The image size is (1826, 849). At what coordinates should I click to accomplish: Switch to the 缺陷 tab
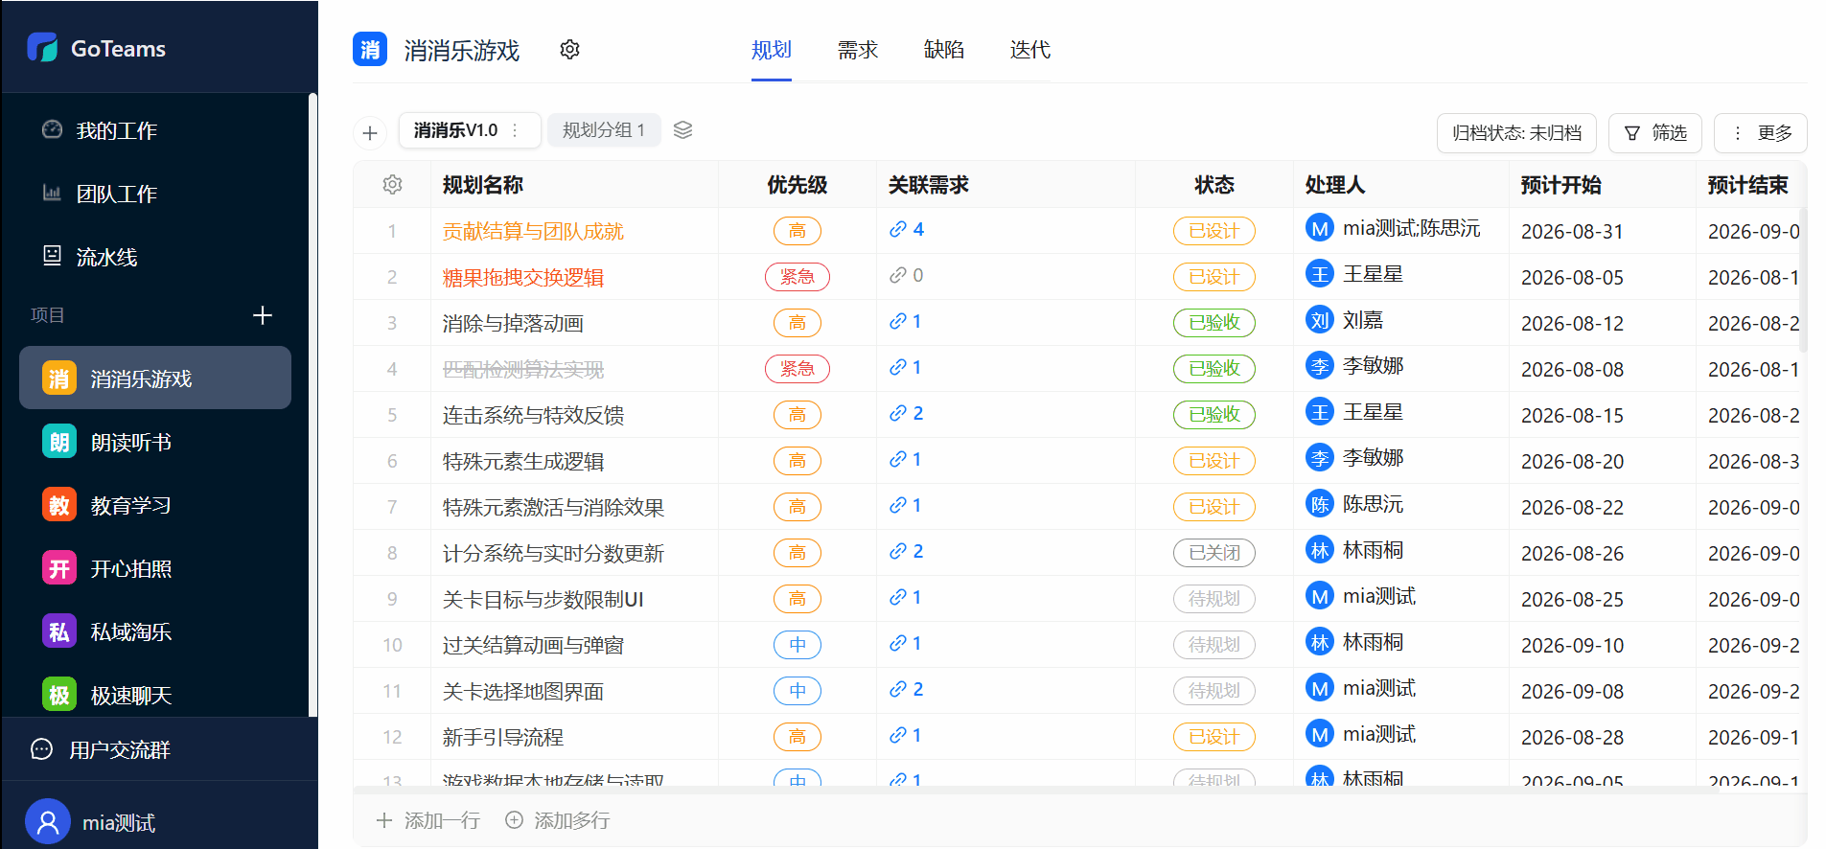pyautogui.click(x=944, y=50)
